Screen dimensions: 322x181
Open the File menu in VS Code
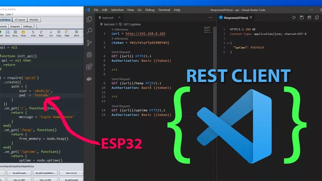pos(96,10)
